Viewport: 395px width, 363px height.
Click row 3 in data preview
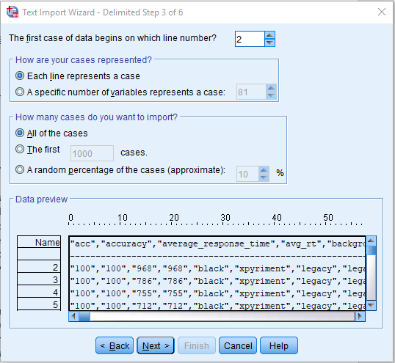[217, 281]
